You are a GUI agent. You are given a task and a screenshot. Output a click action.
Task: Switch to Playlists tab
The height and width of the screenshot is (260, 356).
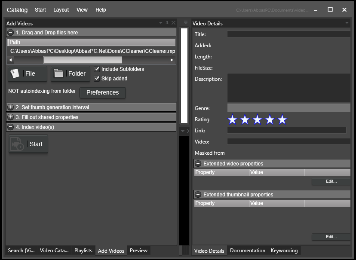pyautogui.click(x=83, y=251)
